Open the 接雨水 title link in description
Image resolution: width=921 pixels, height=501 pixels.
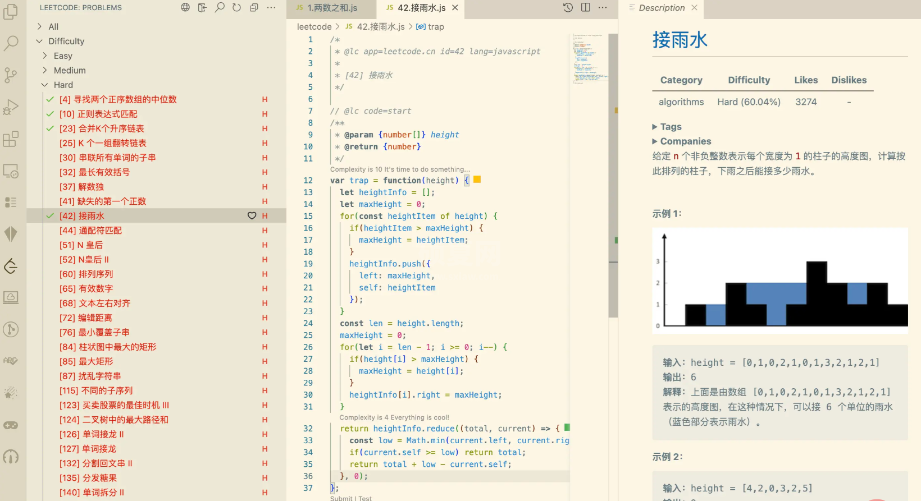680,40
